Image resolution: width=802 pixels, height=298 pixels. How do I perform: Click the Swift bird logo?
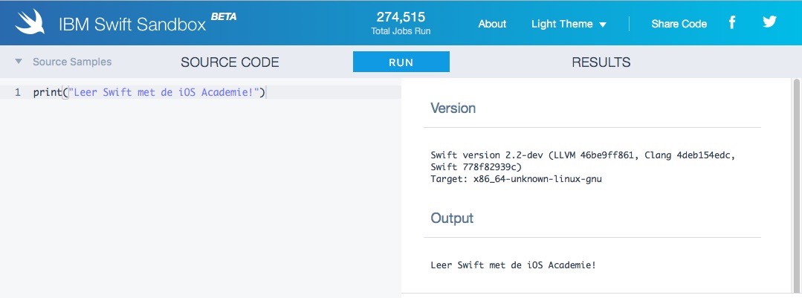(x=30, y=24)
